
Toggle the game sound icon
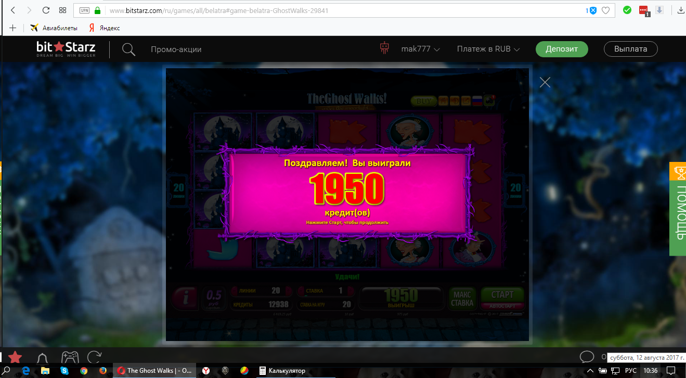pos(455,100)
